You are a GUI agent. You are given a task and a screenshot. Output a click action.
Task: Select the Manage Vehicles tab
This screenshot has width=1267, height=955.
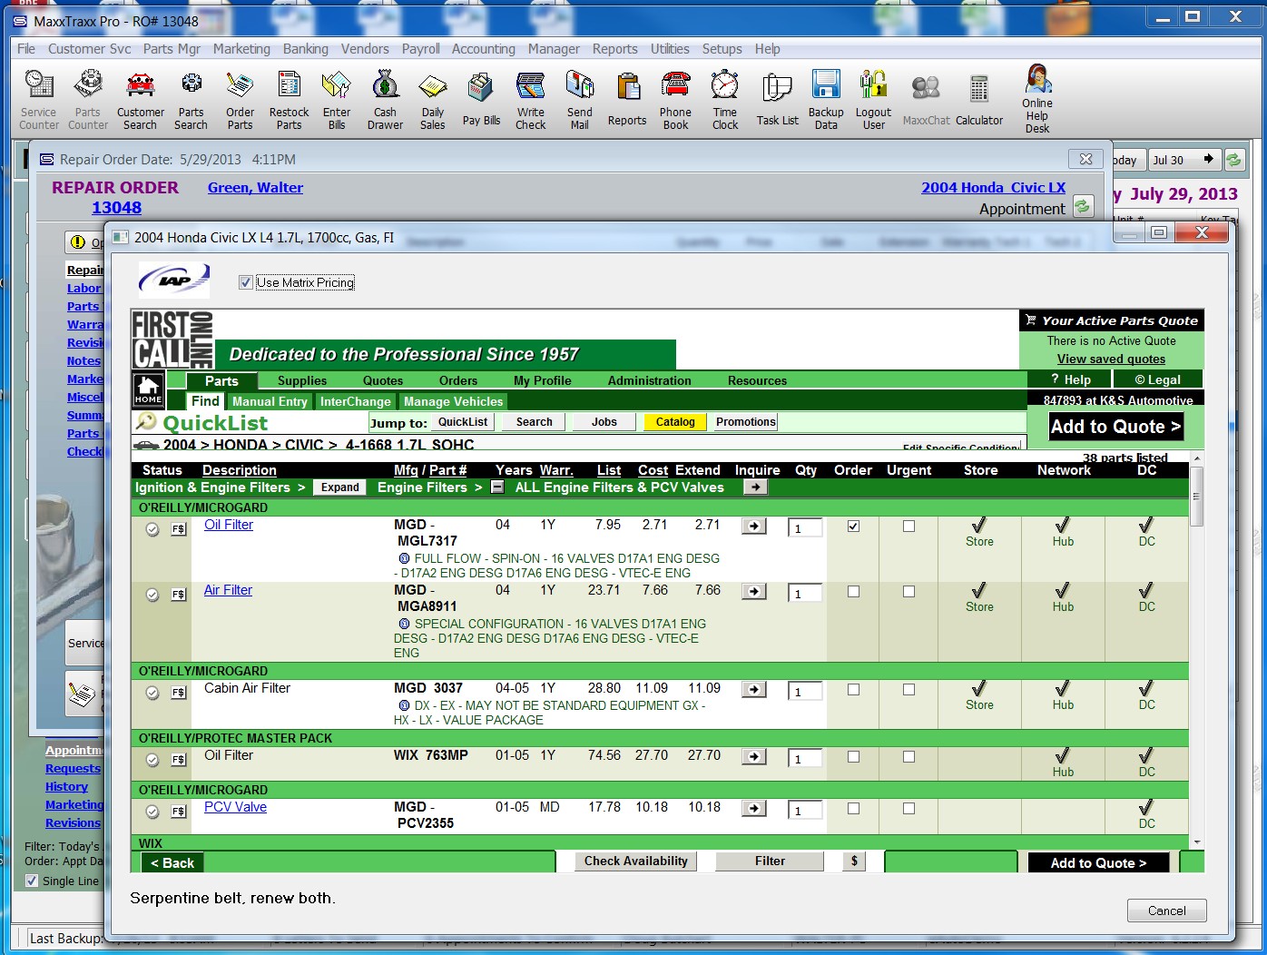(x=453, y=401)
